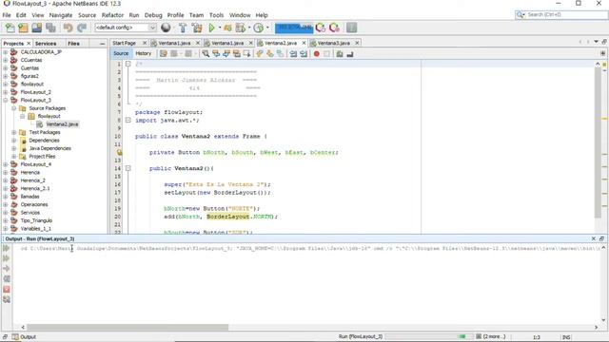Open the Tools menu
Screen dimensions: 609x342
point(216,15)
